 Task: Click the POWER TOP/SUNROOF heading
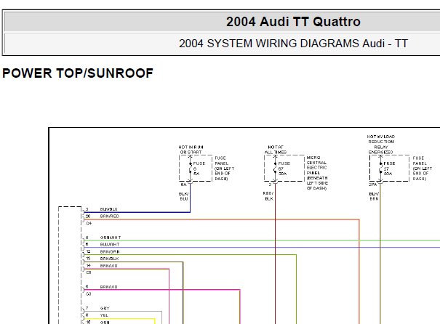point(78,73)
